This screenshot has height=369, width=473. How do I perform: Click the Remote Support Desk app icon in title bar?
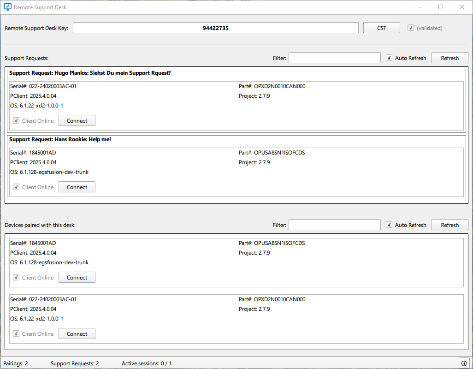[x=7, y=7]
